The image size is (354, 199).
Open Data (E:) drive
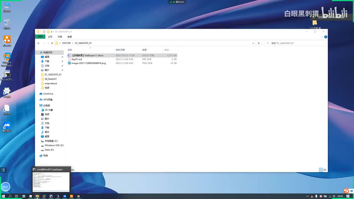pyautogui.click(x=49, y=150)
